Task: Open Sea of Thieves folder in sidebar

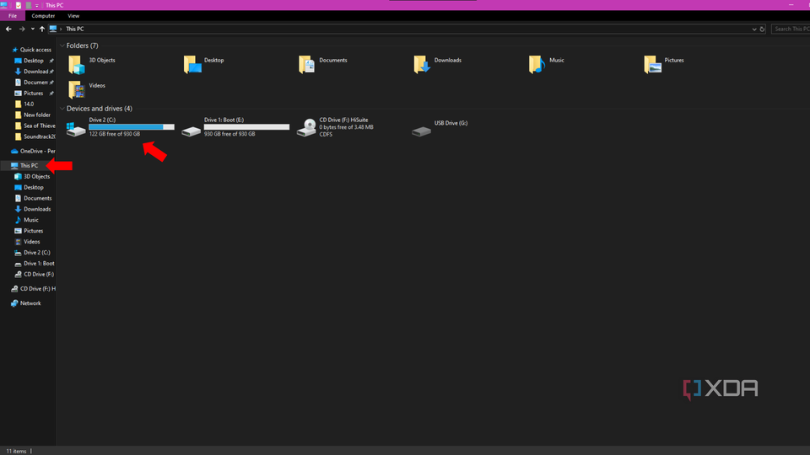Action: pyautogui.click(x=40, y=126)
